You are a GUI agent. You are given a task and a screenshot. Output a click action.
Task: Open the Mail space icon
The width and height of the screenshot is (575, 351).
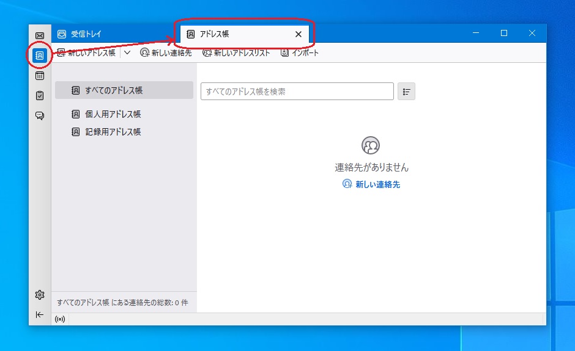point(40,36)
